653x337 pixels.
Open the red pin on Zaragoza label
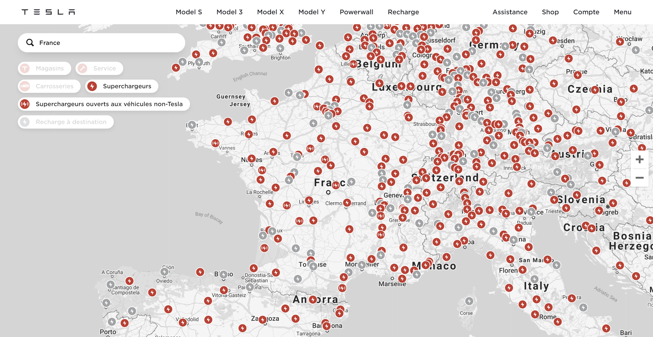coord(263,319)
